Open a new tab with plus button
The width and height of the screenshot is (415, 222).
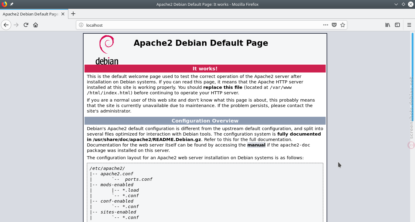pos(73,14)
